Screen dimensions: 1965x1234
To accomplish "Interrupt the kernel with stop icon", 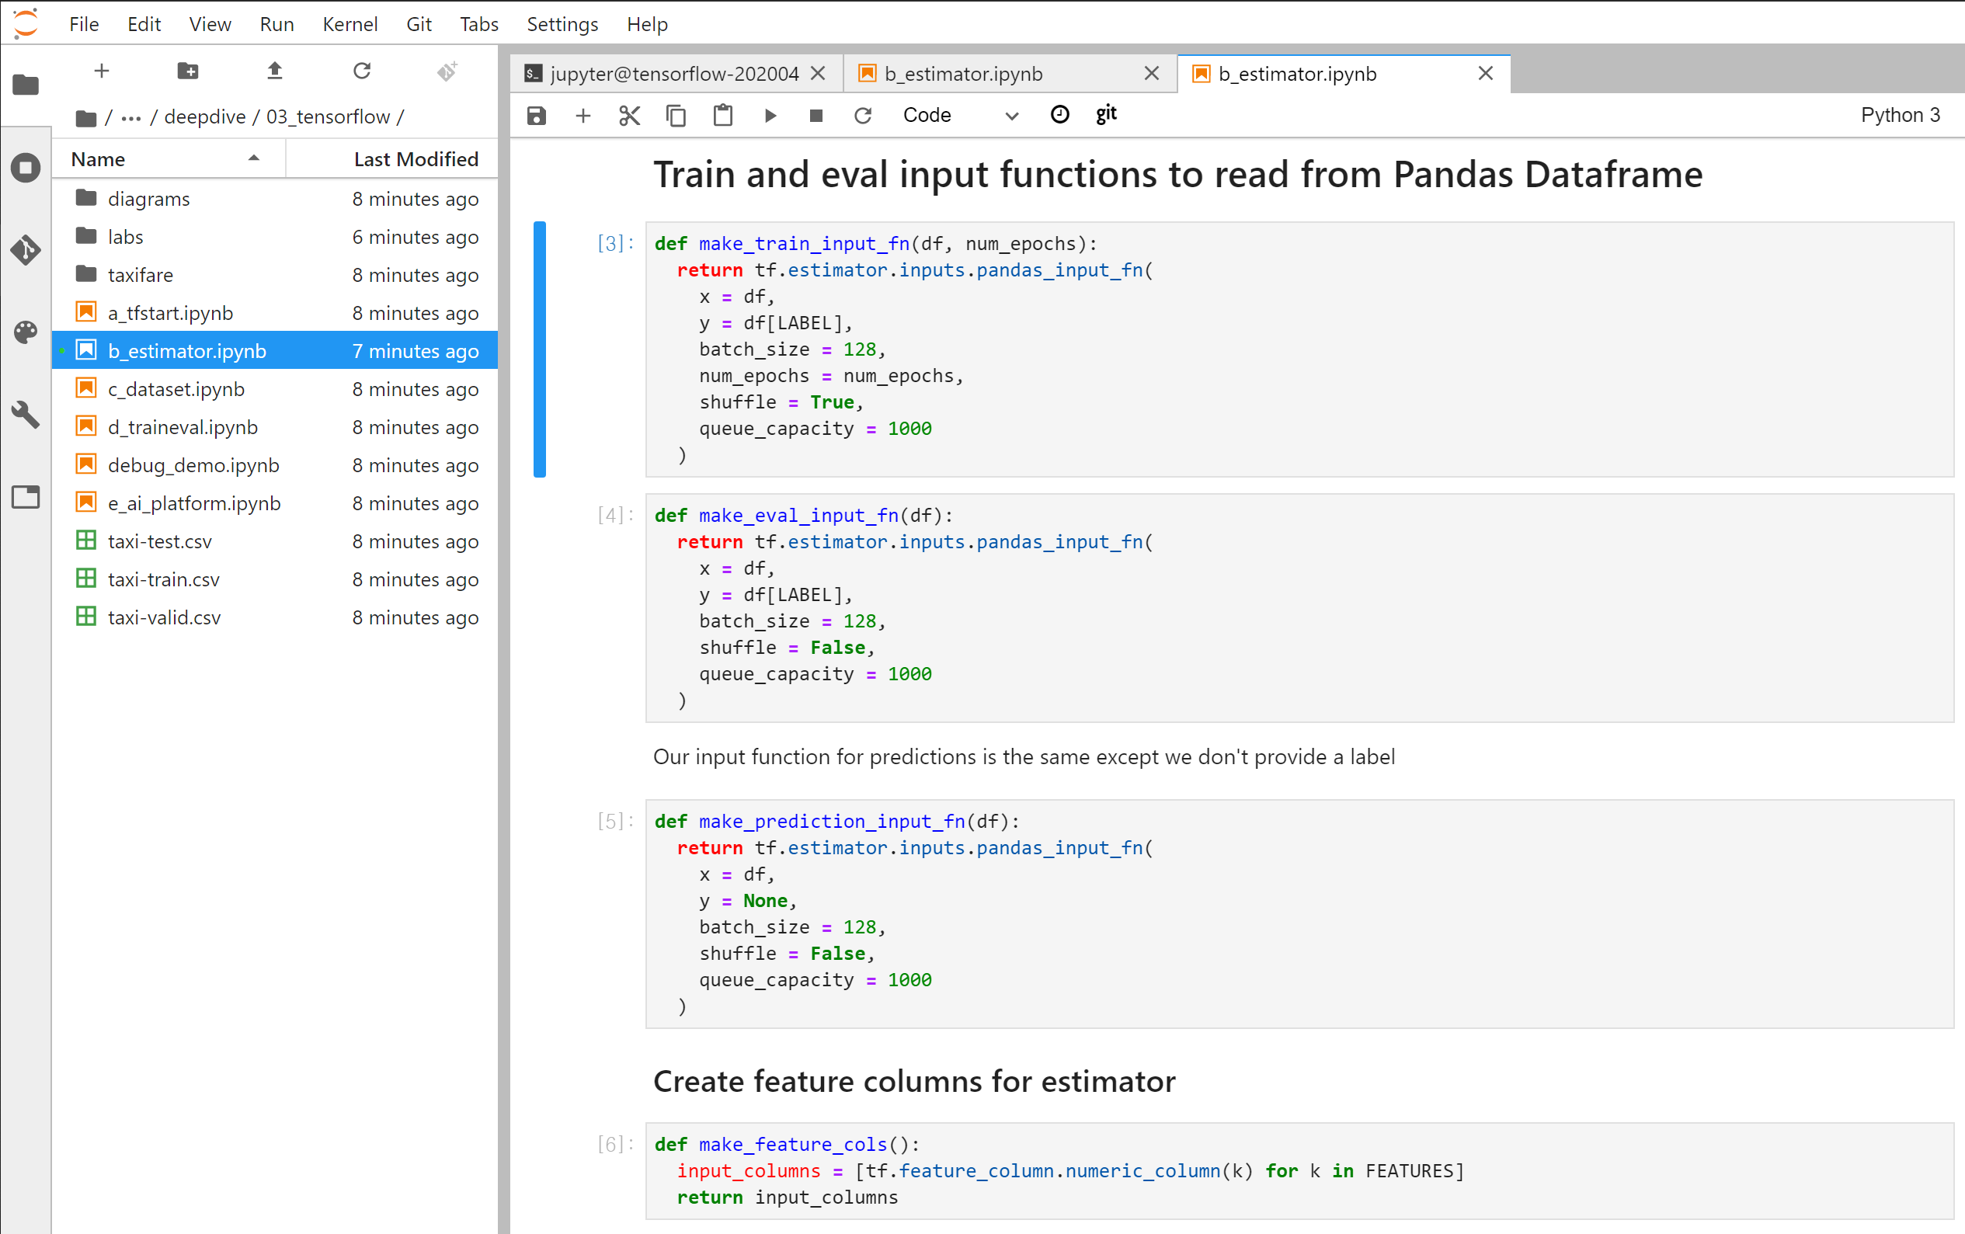I will (x=816, y=115).
